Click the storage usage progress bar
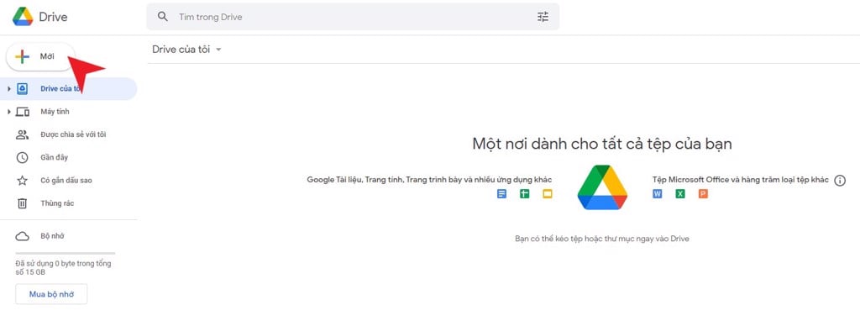This screenshot has width=860, height=321. tap(66, 253)
